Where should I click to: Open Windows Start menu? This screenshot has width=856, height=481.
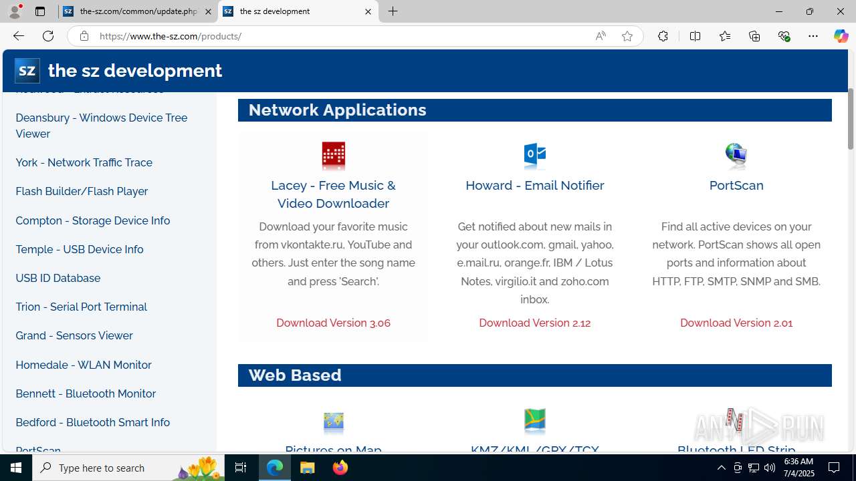[x=16, y=468]
